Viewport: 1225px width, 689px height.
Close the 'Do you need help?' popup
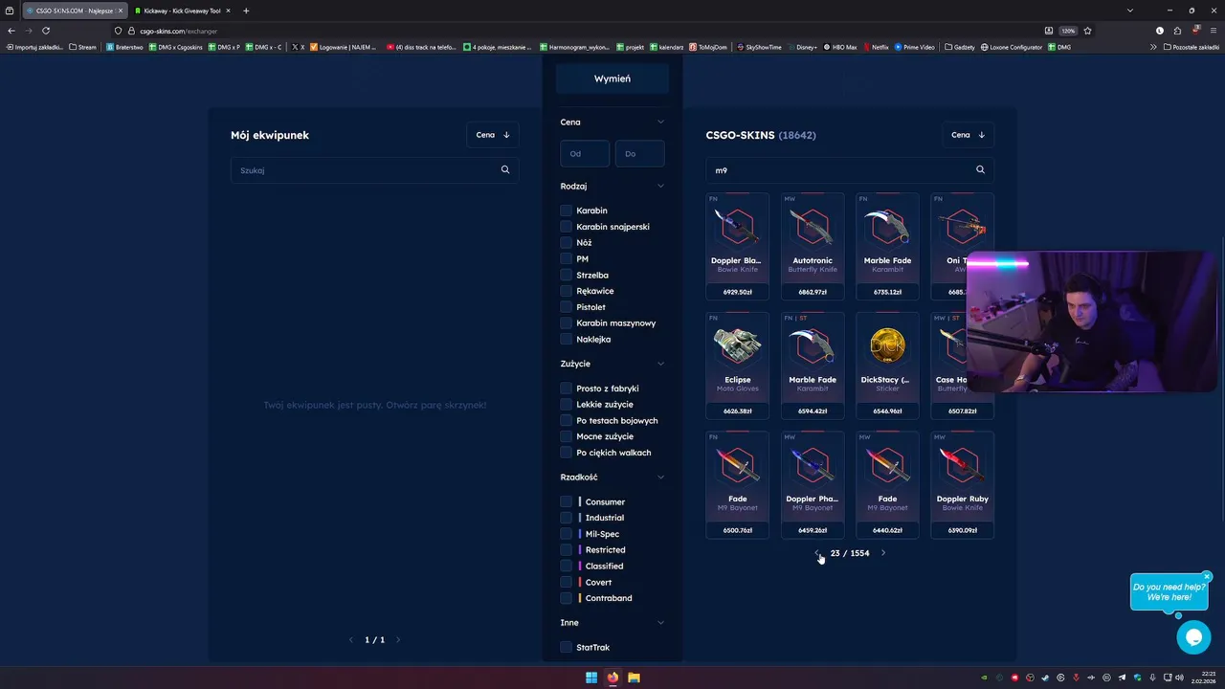(x=1207, y=577)
